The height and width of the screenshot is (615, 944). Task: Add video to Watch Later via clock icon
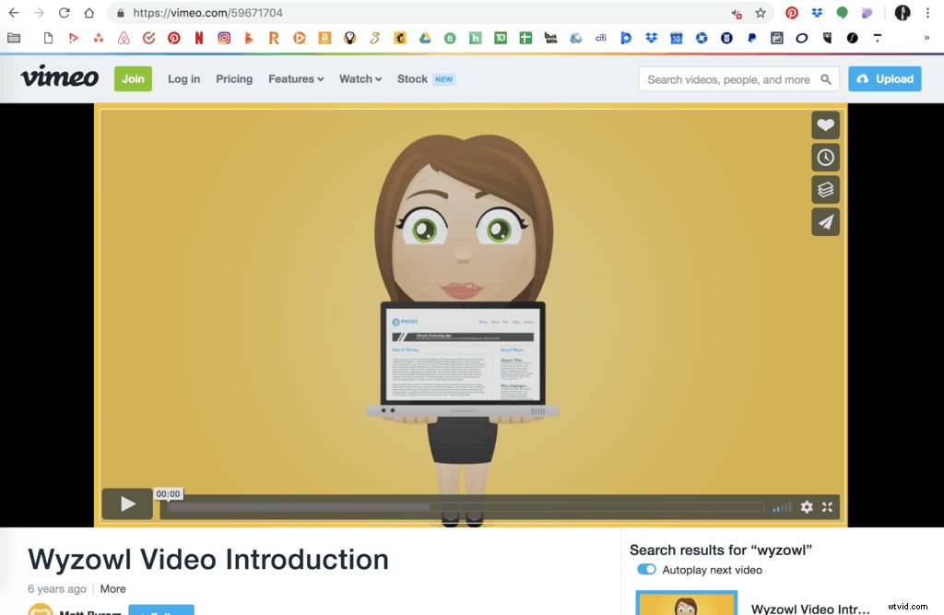825,157
